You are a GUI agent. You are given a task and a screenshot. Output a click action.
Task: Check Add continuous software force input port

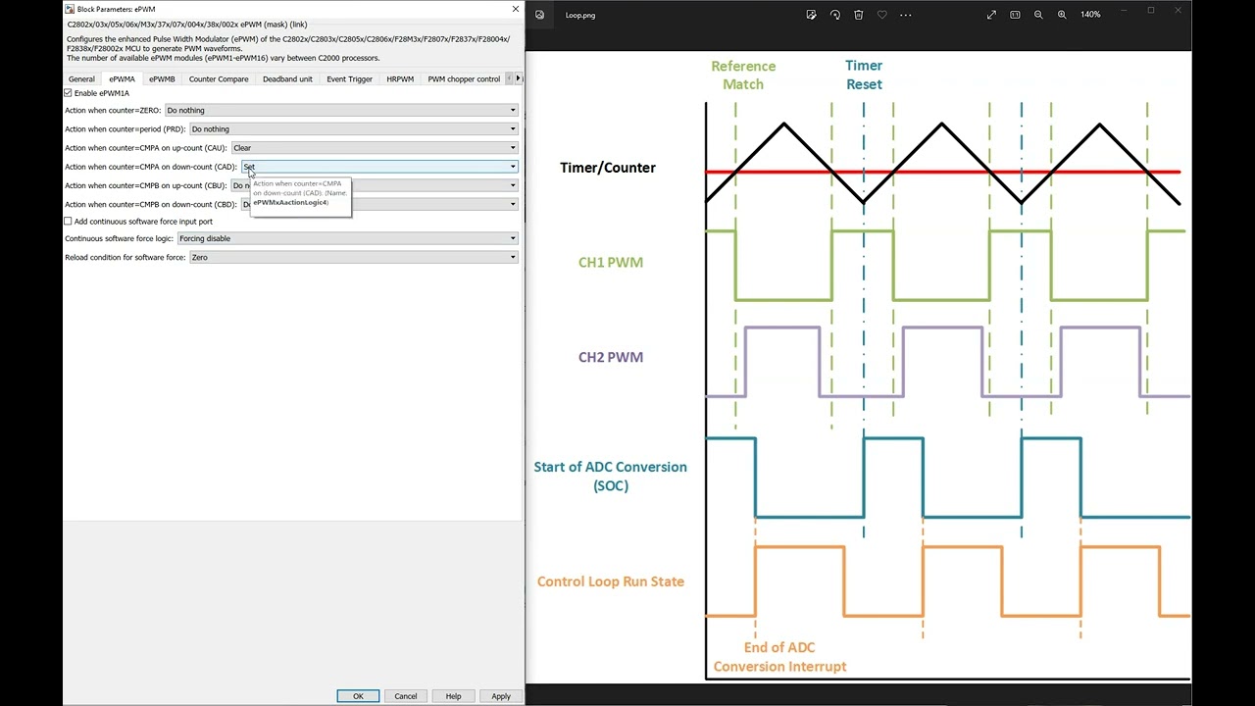point(68,222)
